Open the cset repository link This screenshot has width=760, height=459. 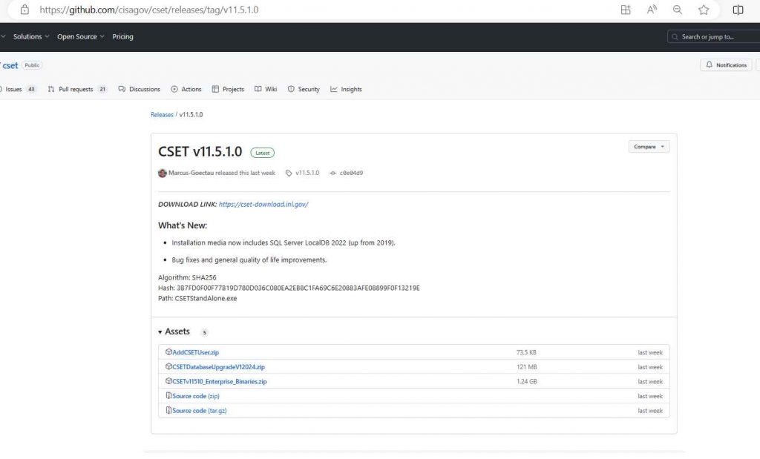(10, 65)
